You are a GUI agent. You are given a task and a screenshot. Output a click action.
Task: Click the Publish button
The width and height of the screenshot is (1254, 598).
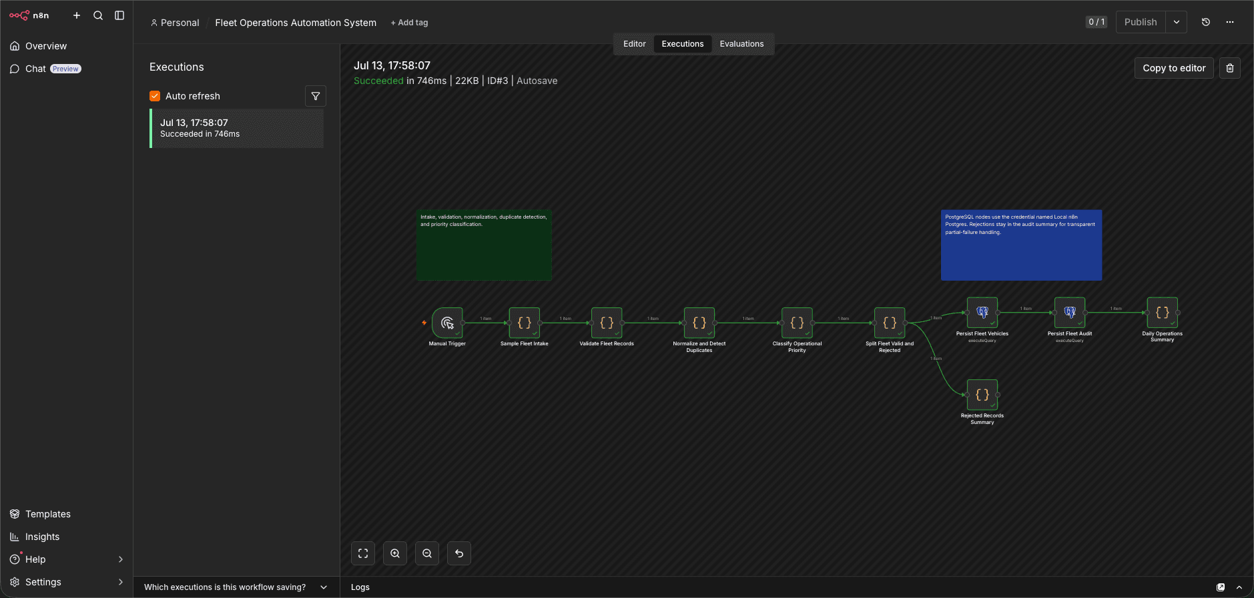[1141, 22]
